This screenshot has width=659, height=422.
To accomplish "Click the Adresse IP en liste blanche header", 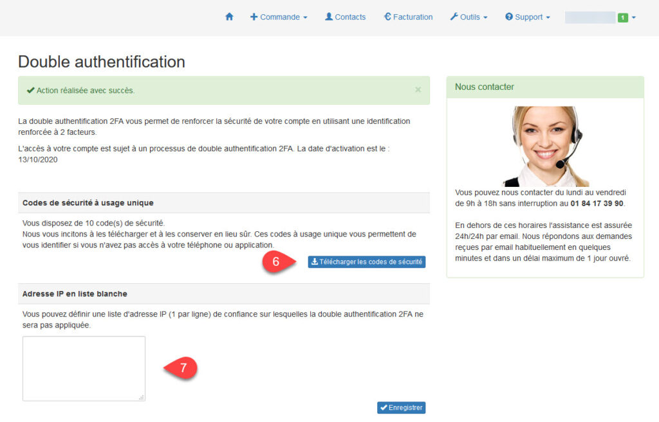I will (x=223, y=294).
